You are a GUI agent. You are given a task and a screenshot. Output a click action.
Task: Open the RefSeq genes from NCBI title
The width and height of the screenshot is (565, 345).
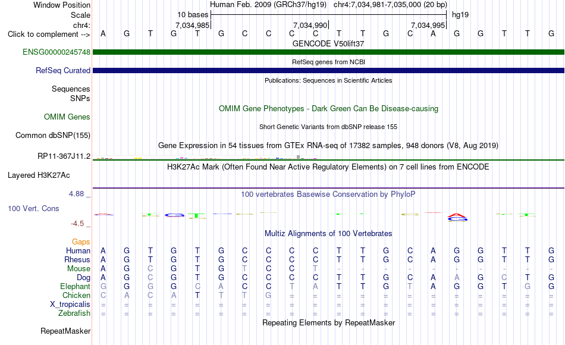[x=328, y=62]
